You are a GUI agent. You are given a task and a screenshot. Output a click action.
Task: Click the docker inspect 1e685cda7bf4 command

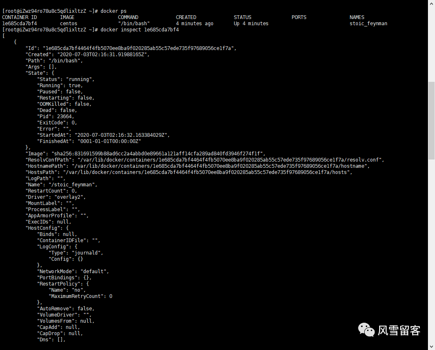139,30
